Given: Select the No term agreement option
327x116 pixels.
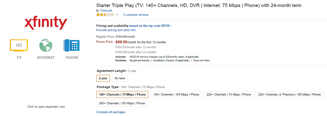Looking at the screenshot, I should [120, 78].
